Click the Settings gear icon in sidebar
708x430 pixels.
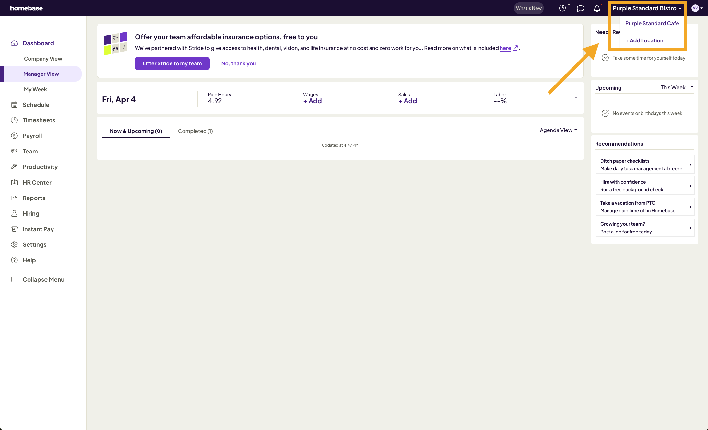pyautogui.click(x=14, y=244)
